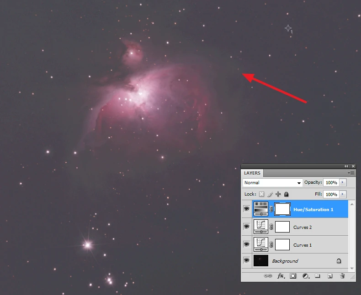
Task: Open the Normal blend mode dropdown
Action: (x=272, y=183)
